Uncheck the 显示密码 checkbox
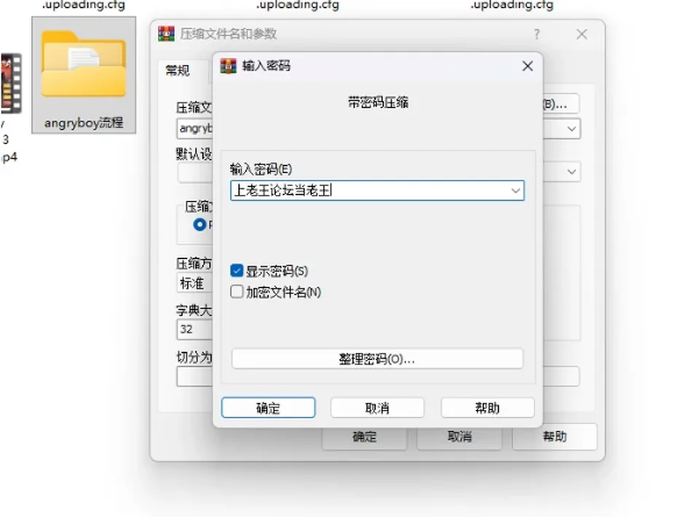The image size is (699, 518). pos(237,271)
